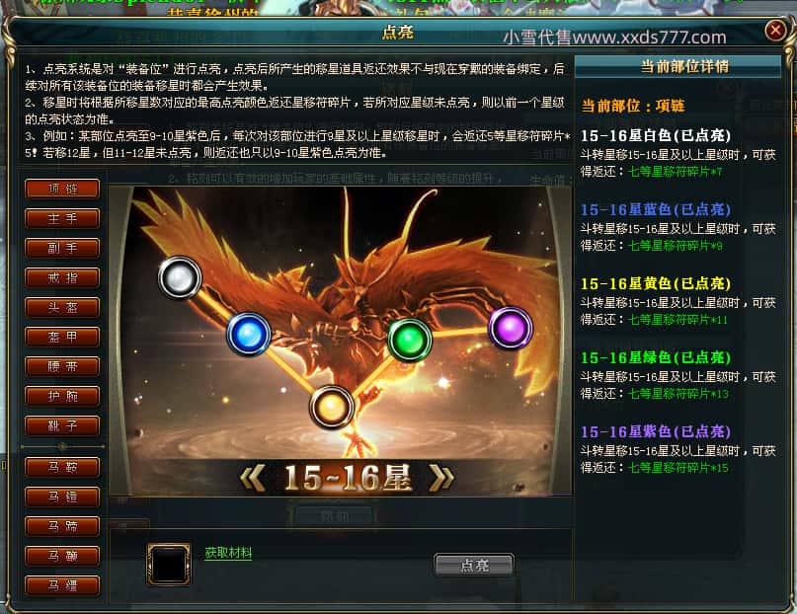Select the 马鞍 mount slot
The height and width of the screenshot is (614, 797).
coord(62,467)
